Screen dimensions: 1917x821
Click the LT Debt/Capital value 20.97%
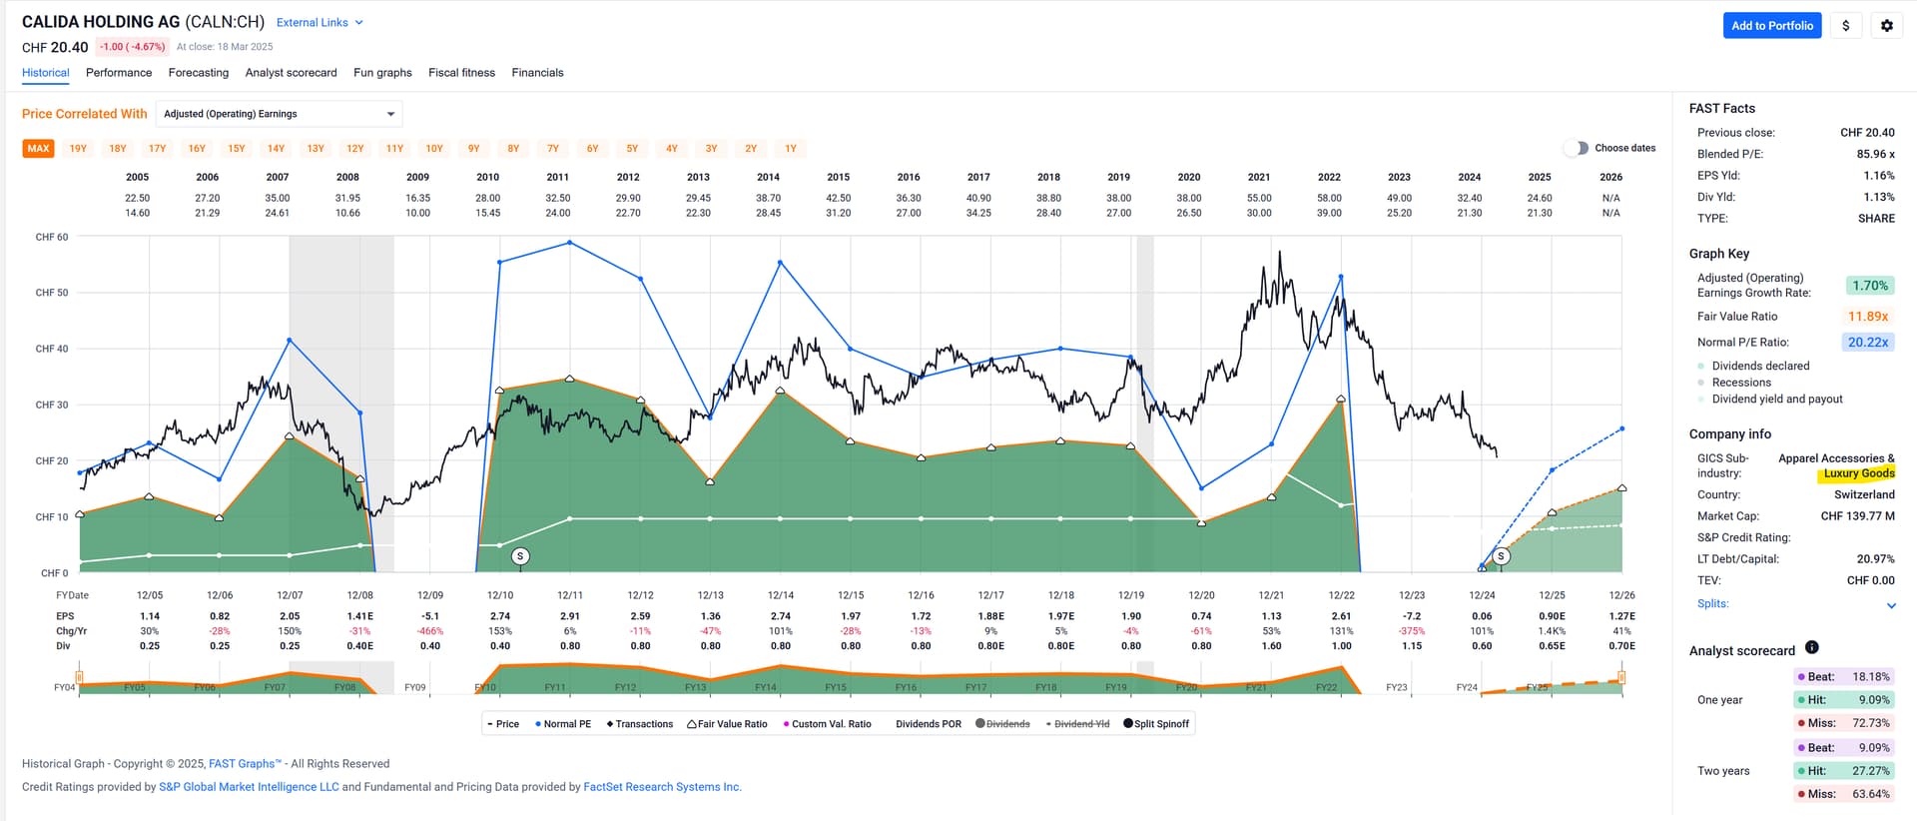point(1876,559)
